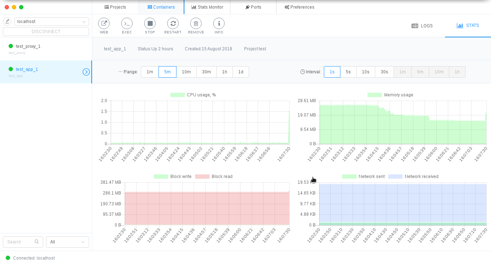Launch the Exec terminal icon
The image size is (491, 265).
point(127,24)
